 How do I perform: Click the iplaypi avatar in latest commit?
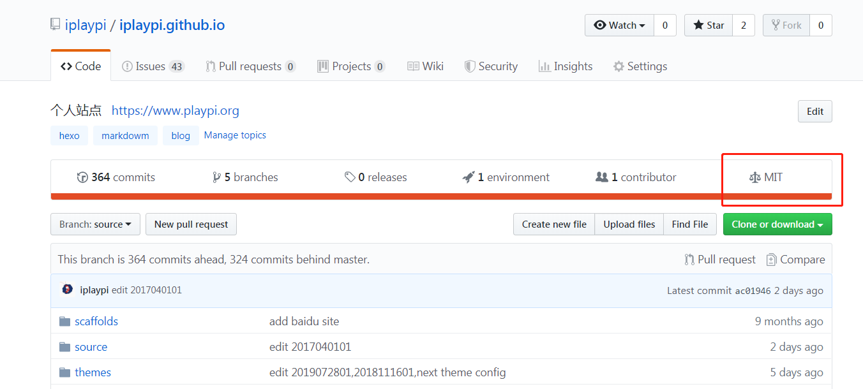(67, 290)
